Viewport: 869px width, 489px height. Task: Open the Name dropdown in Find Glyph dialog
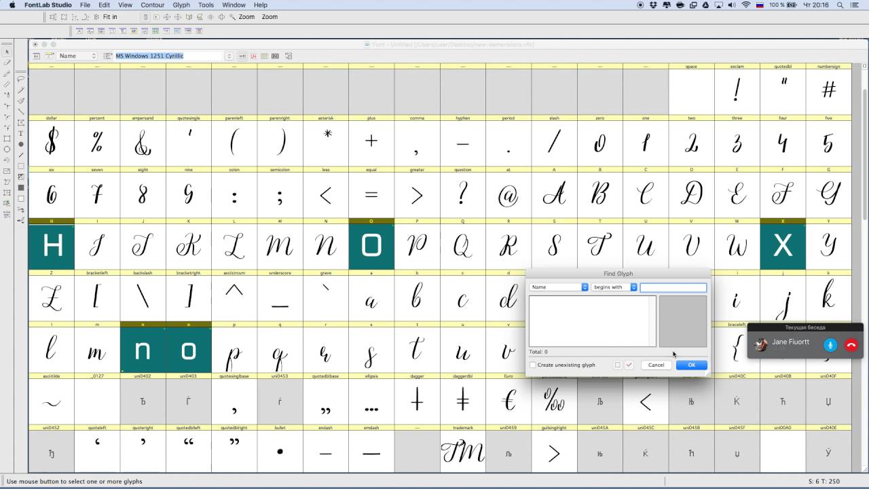[559, 287]
